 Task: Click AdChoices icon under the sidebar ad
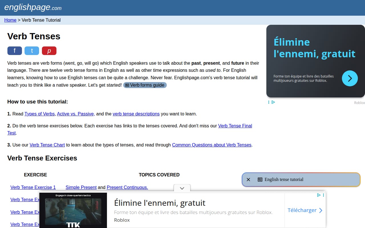tap(273, 102)
